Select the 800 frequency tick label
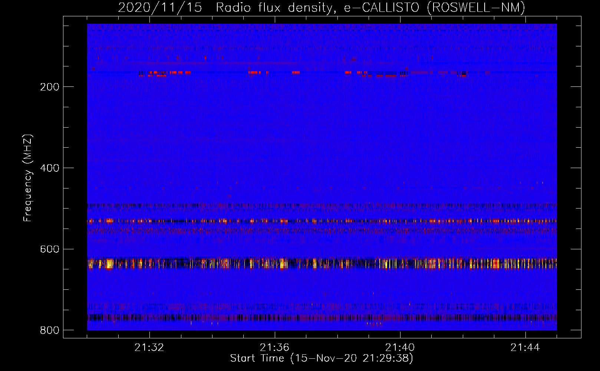Image resolution: width=600 pixels, height=371 pixels. 50,330
